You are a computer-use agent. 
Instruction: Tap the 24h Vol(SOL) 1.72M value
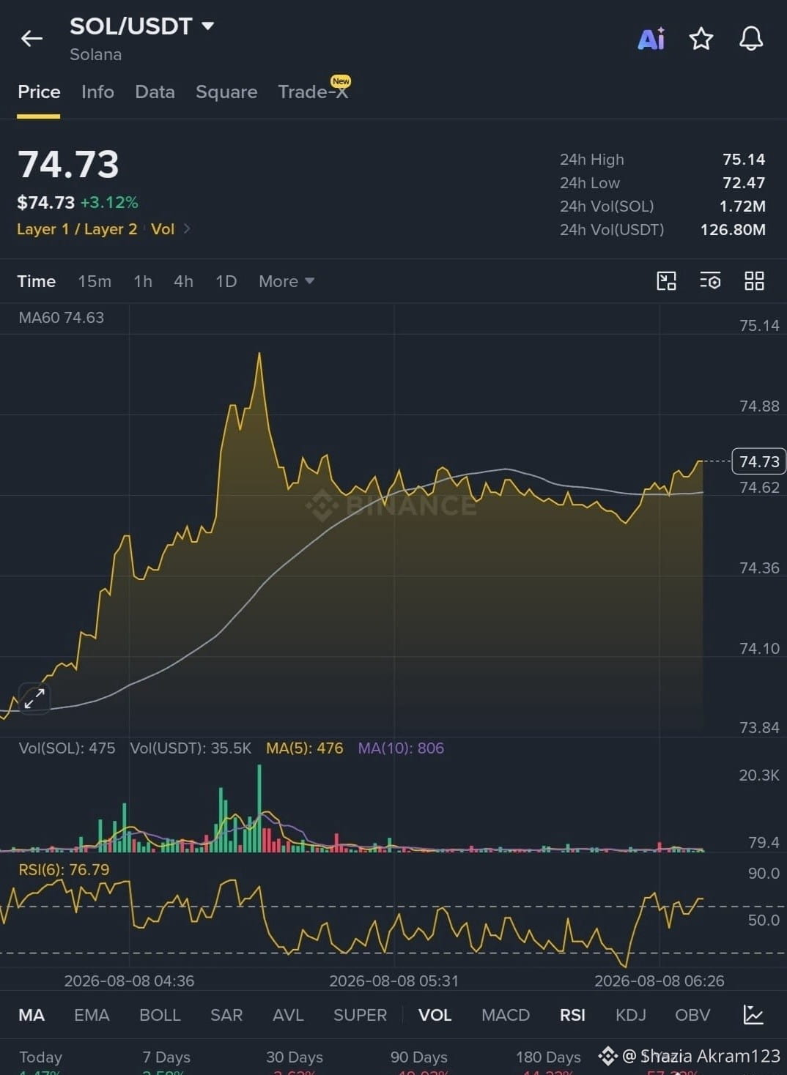[742, 207]
